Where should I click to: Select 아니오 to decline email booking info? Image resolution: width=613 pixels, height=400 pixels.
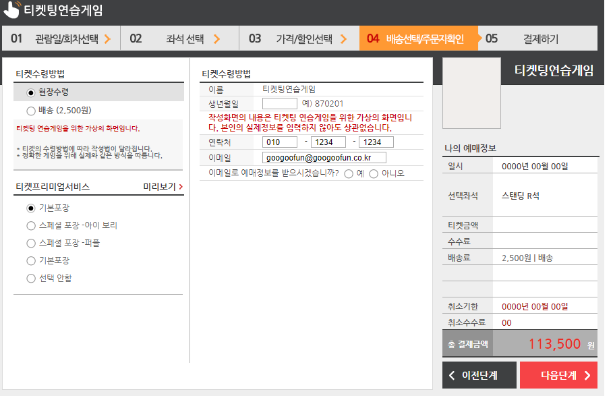pos(375,172)
